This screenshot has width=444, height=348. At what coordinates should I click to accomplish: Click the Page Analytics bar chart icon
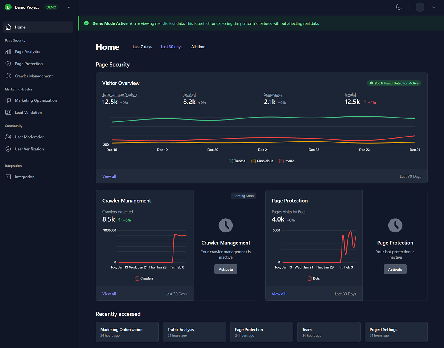tap(8, 52)
